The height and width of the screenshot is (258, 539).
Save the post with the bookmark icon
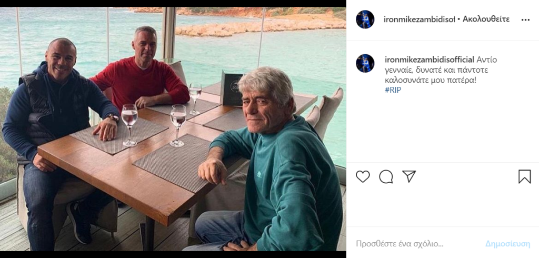[524, 176]
